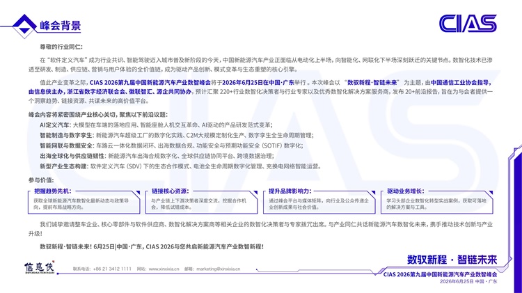Click the 峰会背景 slide title
This screenshot has width=522, height=293.
[x=61, y=26]
